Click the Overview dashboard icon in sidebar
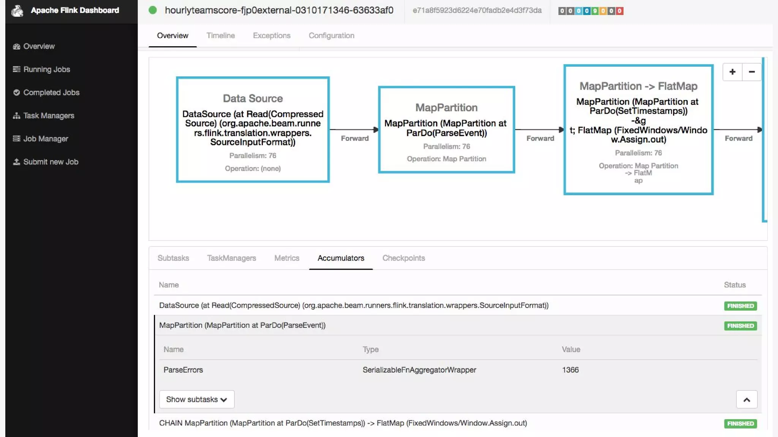Screen dimensions: 778x437 (16, 47)
